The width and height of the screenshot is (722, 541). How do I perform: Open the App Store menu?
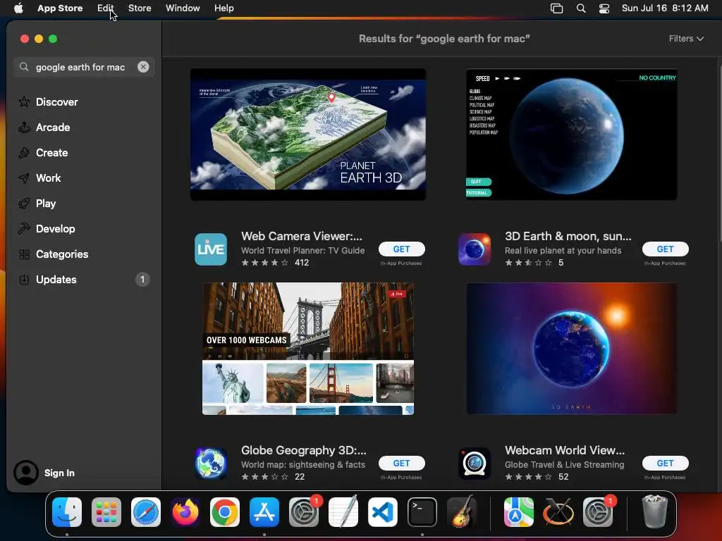[x=60, y=8]
